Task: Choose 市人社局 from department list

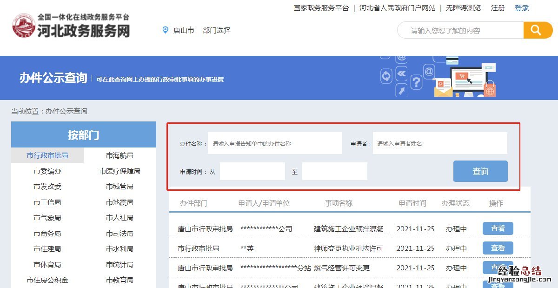Action: [120, 218]
